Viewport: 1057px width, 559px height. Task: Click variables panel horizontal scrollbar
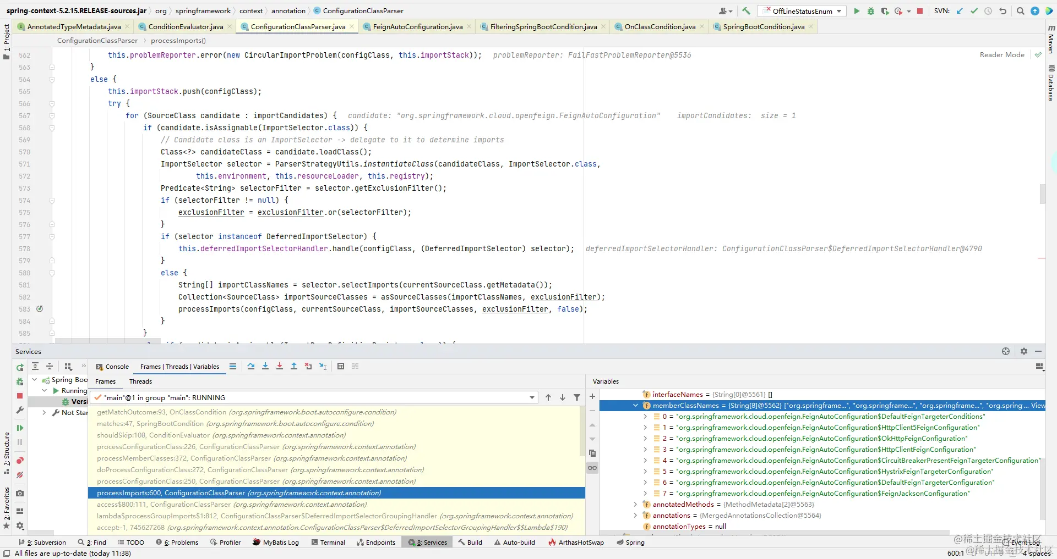point(774,533)
